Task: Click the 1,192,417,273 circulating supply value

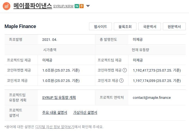Action: pos(144,70)
